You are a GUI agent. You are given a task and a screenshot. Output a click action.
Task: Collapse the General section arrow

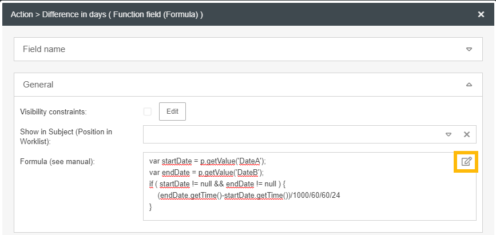click(x=469, y=85)
